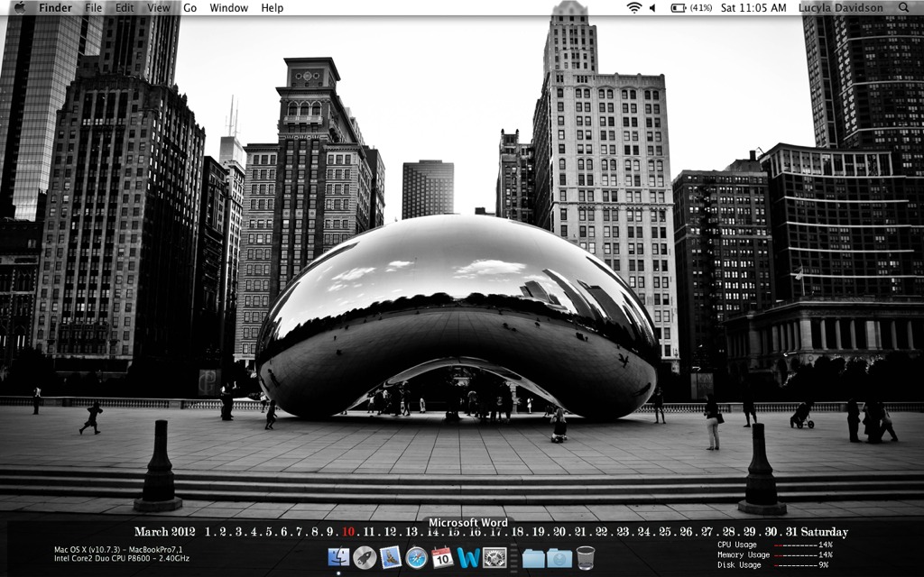Open the Mail stamp icon in Dock
This screenshot has width=924, height=577.
point(390,557)
